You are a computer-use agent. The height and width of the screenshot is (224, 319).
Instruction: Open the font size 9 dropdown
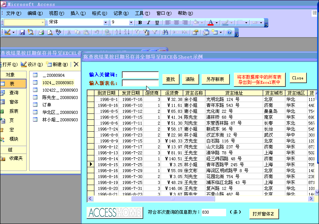click(131, 22)
